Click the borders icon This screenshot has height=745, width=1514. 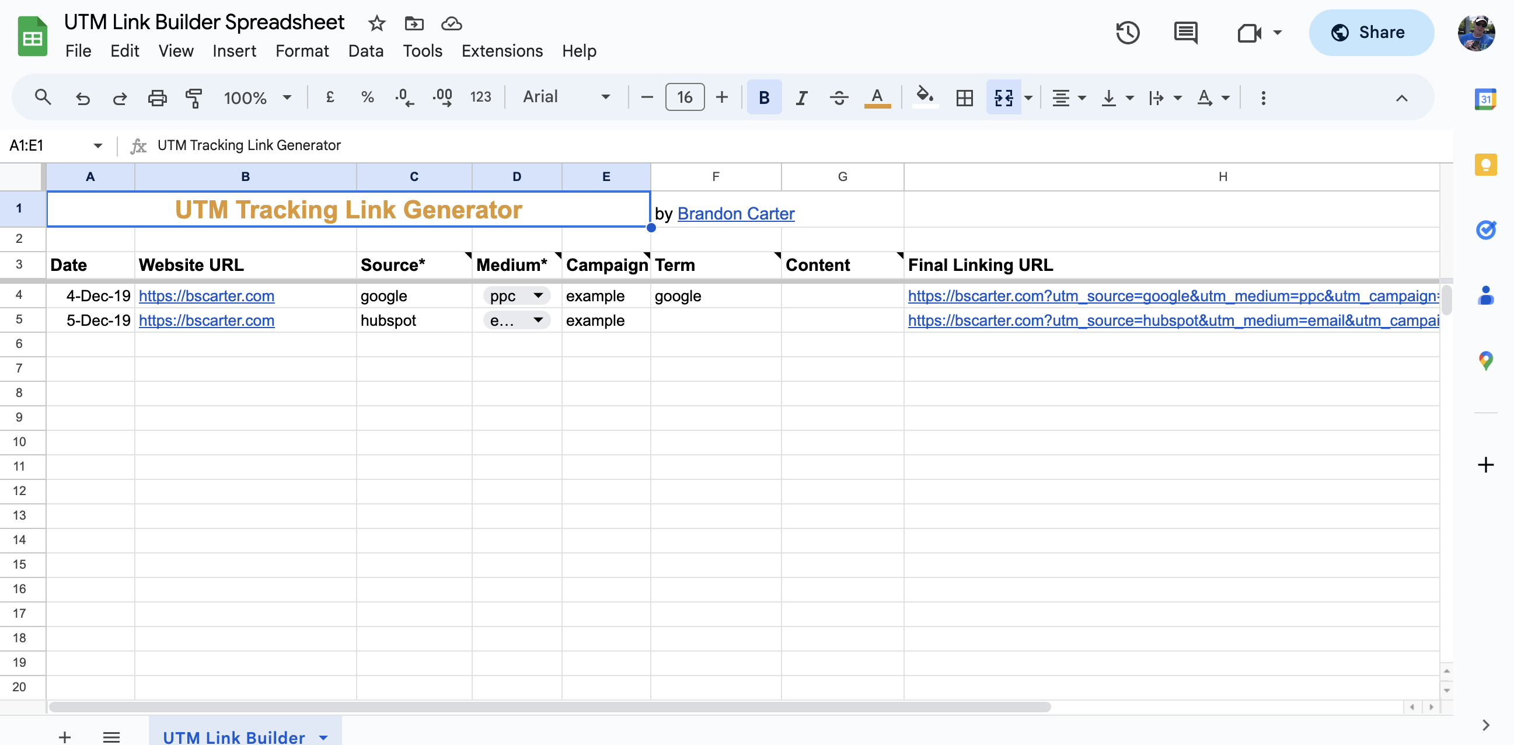[964, 98]
